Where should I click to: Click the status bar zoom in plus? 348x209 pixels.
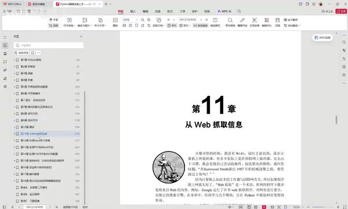coord(338,207)
